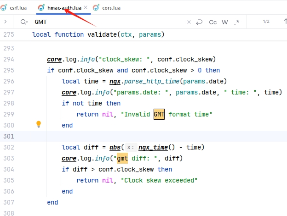Viewport: 287px width, 216px height.
Task: Close the hmac-auth.lua tab
Action: [86, 8]
